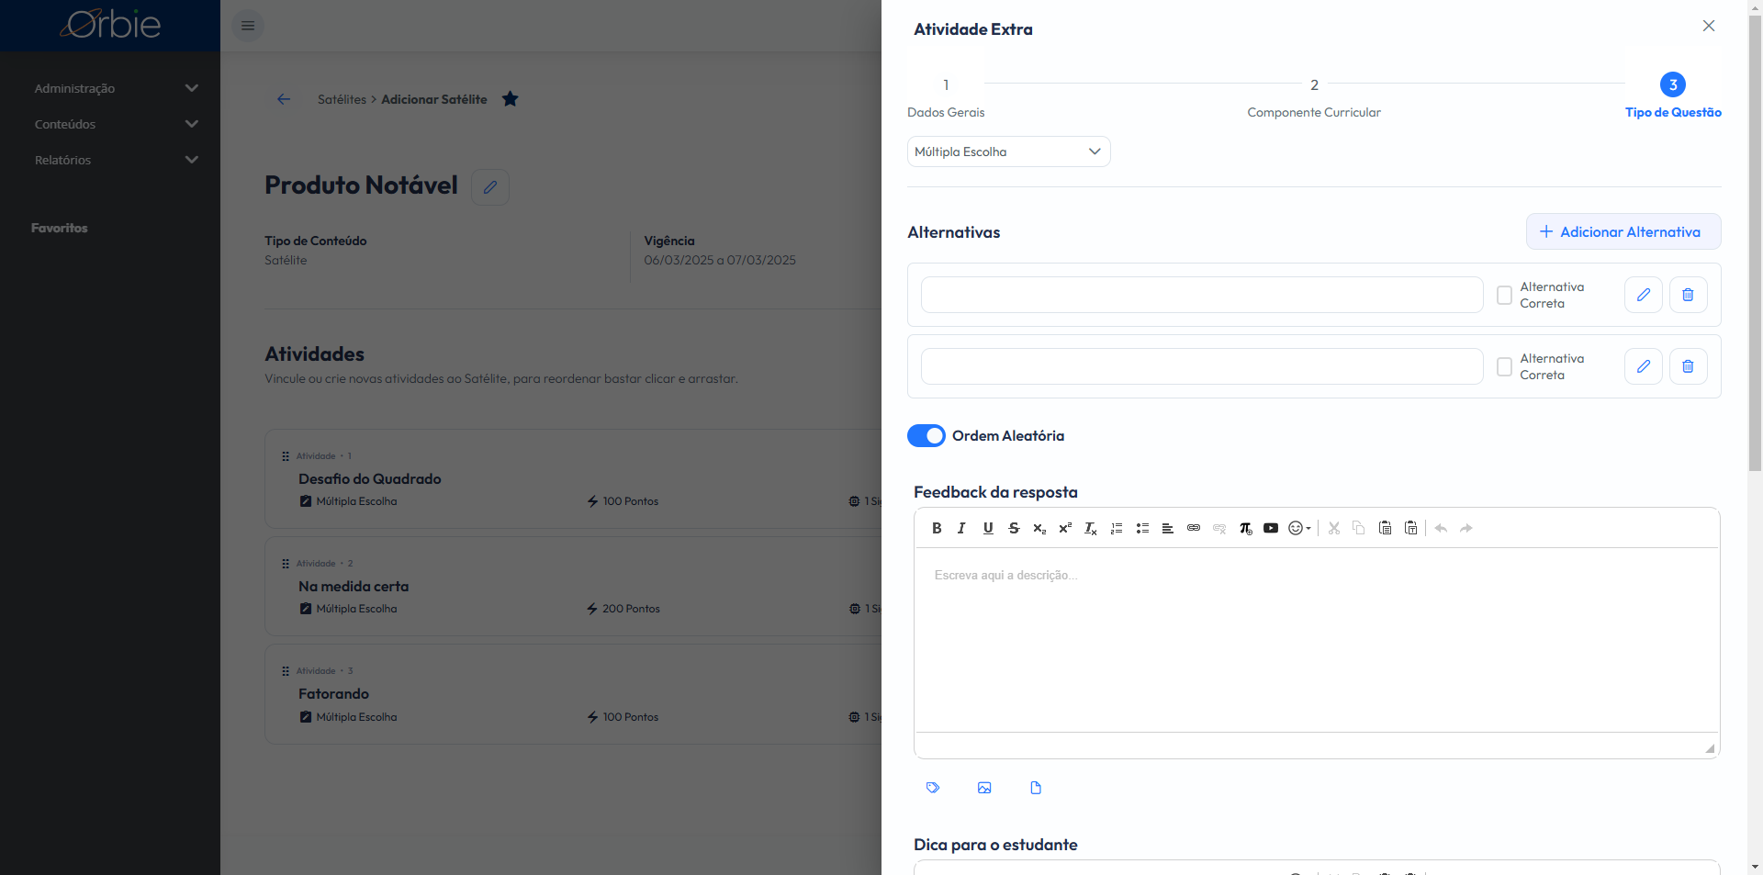The image size is (1763, 875).
Task: Delete the first alternative with trash icon
Action: coord(1688,295)
